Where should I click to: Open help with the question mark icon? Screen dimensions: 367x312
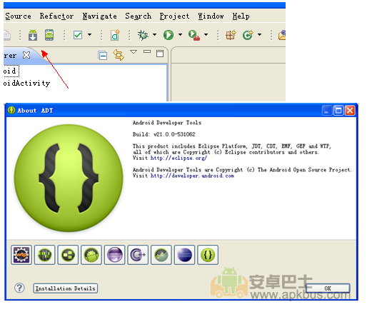19,288
